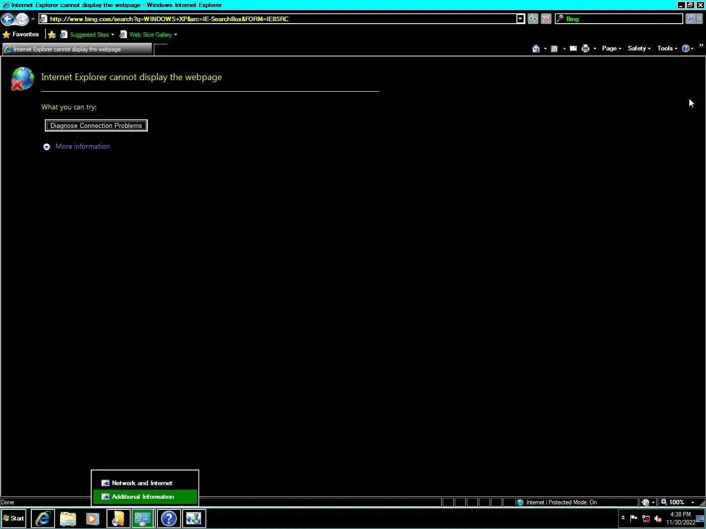The width and height of the screenshot is (706, 529).
Task: Click the network molecules taskbar icon
Action: 194,518
